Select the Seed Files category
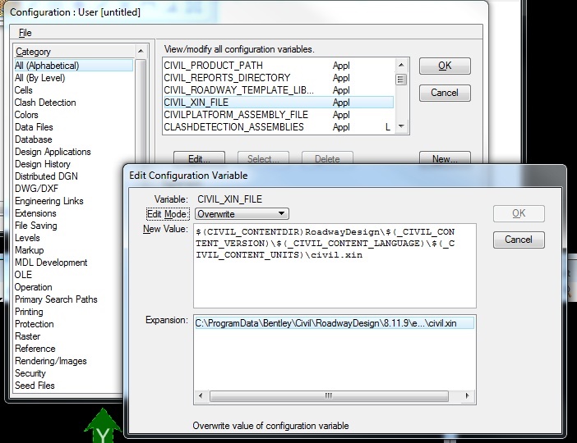Viewport: 577px width, 443px height. 35,386
